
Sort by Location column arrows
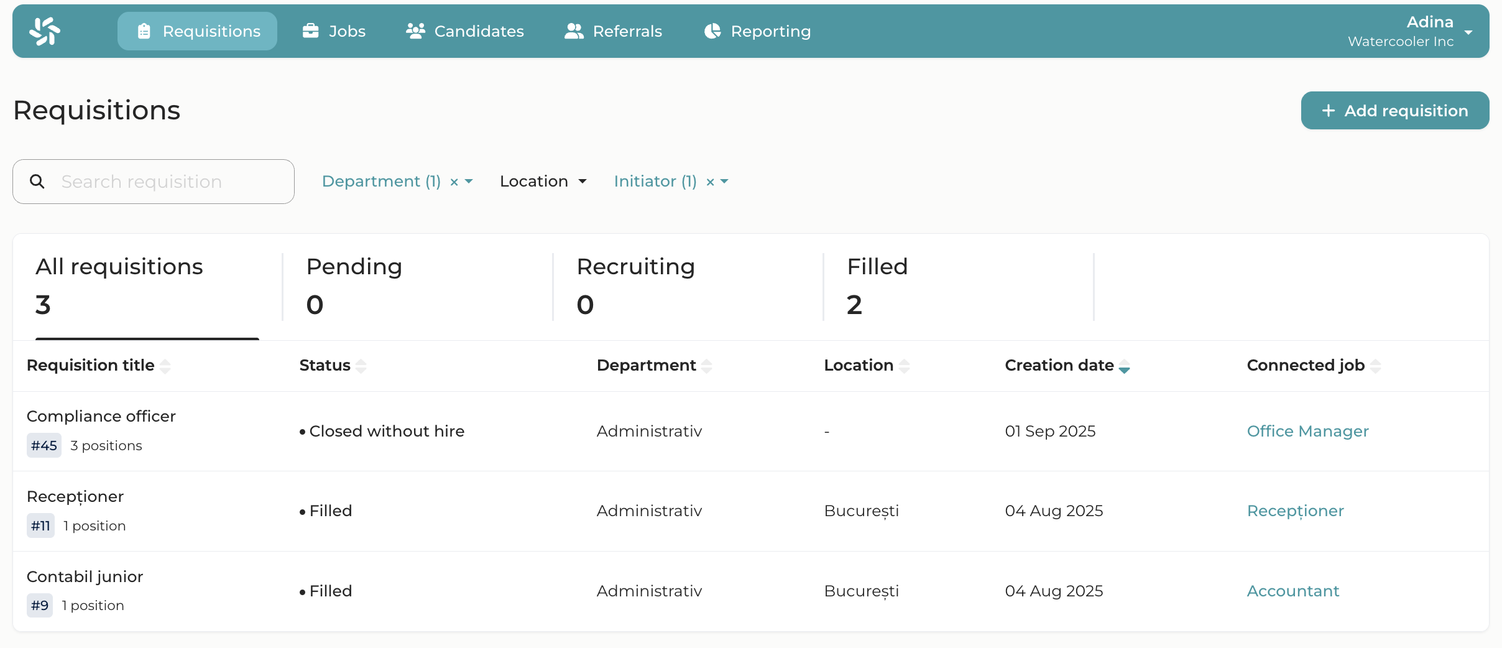(905, 366)
